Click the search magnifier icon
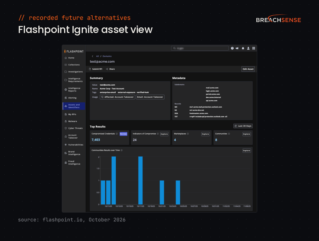Image resolution: width=319 pixels, height=241 pixels. (174, 48)
